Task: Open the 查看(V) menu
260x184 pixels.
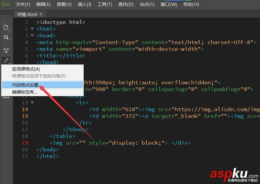Action: click(64, 4)
